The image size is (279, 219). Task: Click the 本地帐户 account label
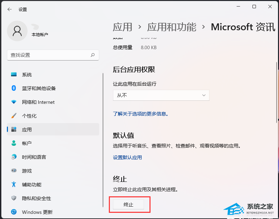point(40,34)
